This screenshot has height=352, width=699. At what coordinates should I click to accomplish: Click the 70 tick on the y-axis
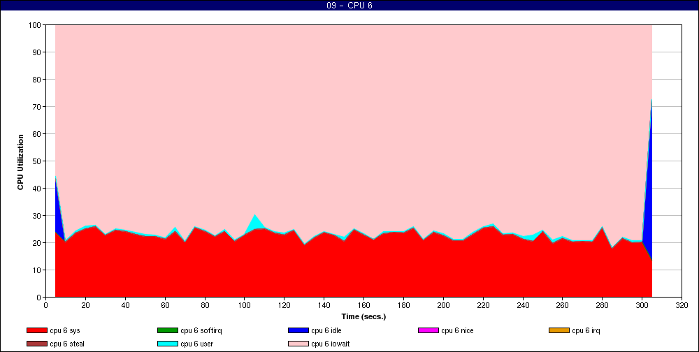coord(38,107)
